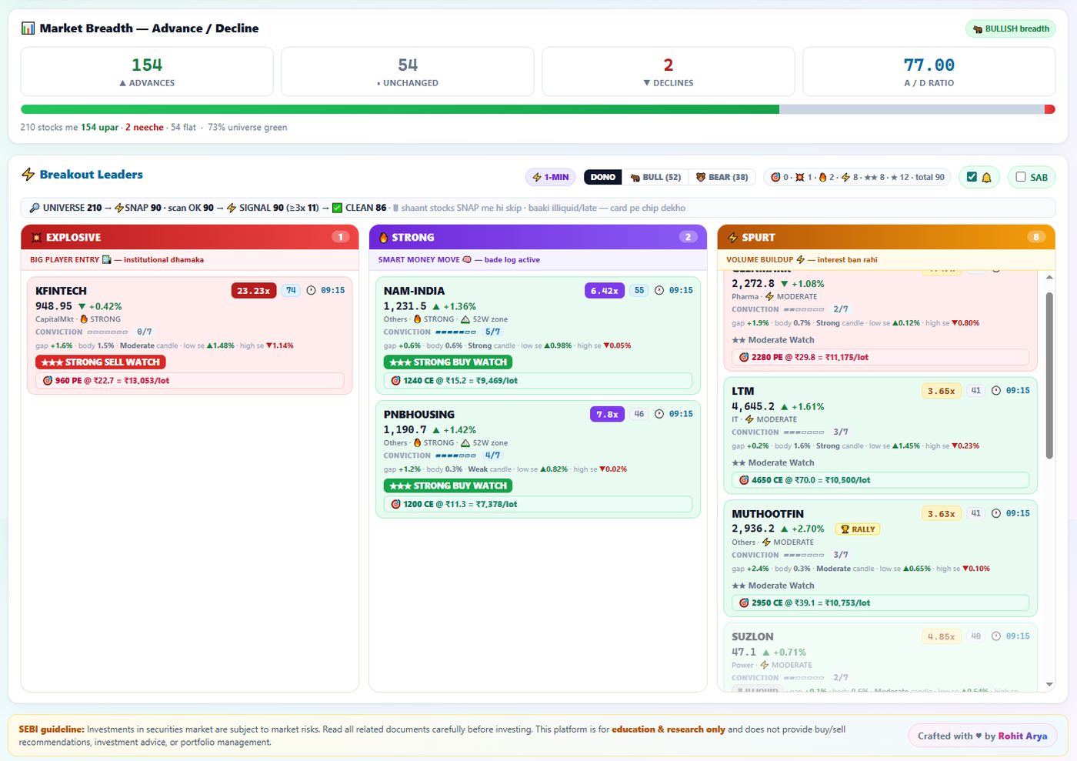1077x761 pixels.
Task: Click the signal counts summary pill showing total 90
Action: [x=857, y=177]
